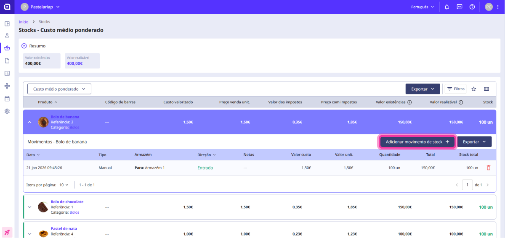Click the rocket icon in sidebar
The width and height of the screenshot is (505, 238).
click(x=7, y=232)
